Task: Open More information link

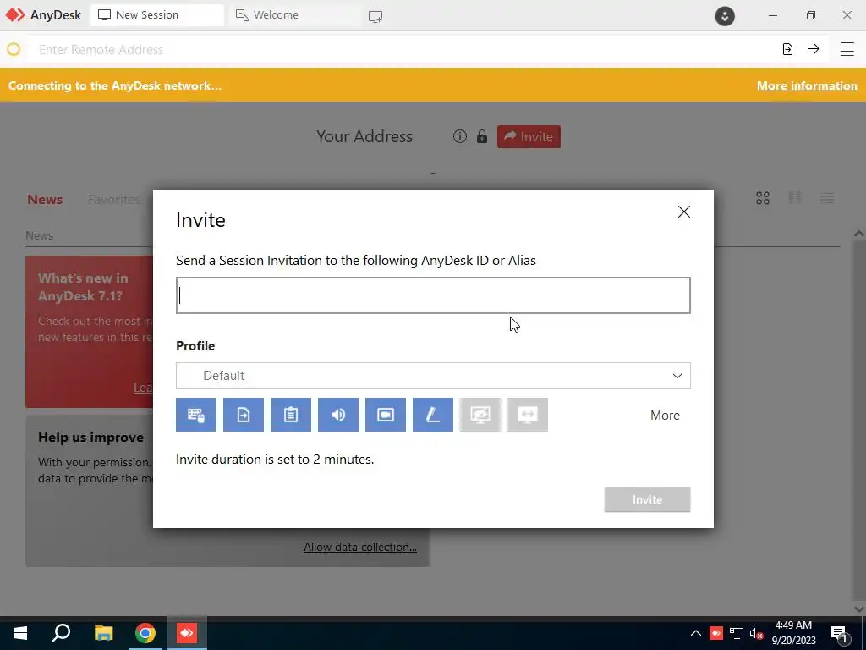Action: point(807,85)
